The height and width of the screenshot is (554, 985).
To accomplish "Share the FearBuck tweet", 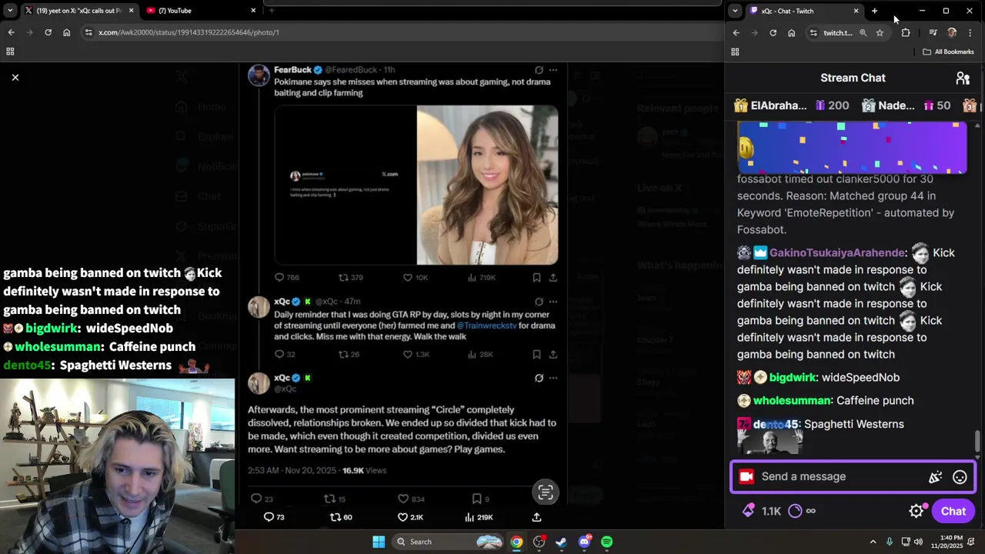I will 553,277.
